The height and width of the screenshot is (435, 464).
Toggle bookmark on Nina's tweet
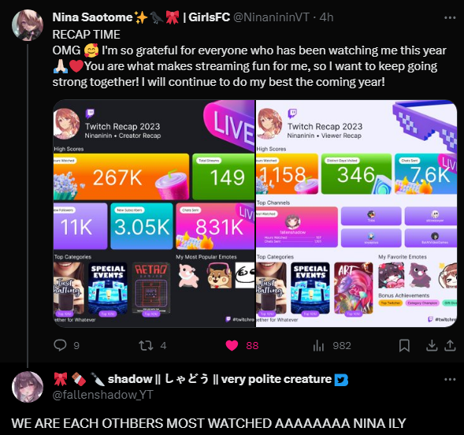coord(404,345)
